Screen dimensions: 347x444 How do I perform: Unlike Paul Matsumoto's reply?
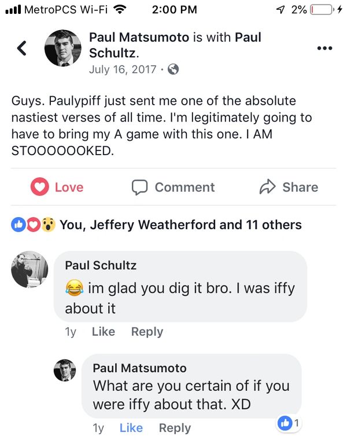131,428
